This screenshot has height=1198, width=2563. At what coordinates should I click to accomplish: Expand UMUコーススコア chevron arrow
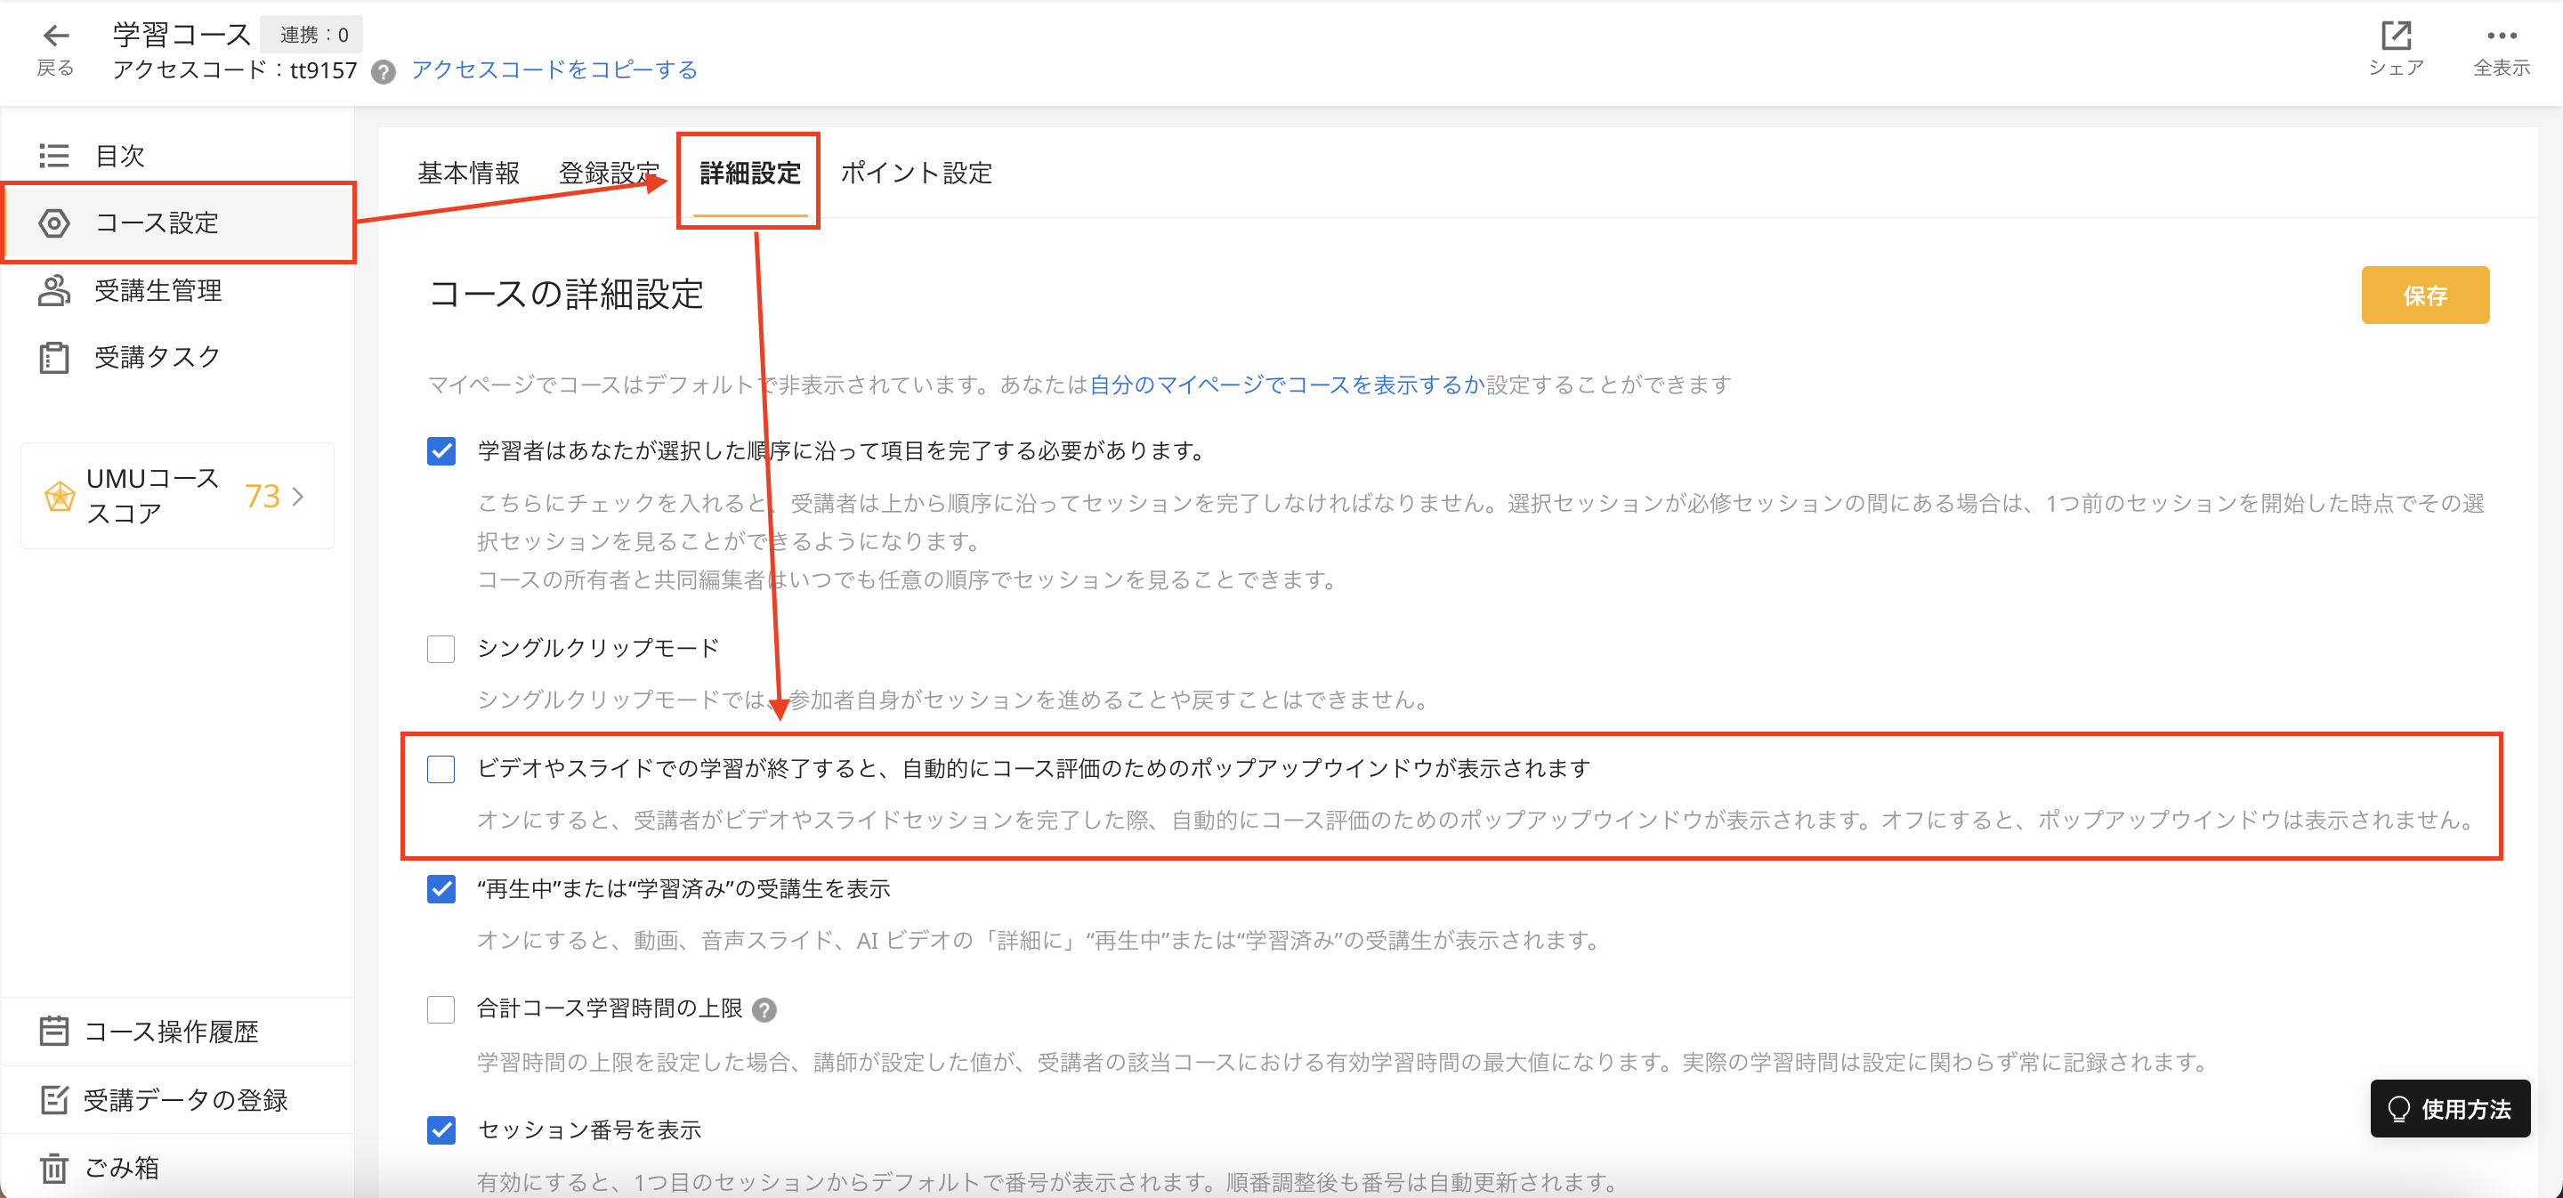coord(297,496)
